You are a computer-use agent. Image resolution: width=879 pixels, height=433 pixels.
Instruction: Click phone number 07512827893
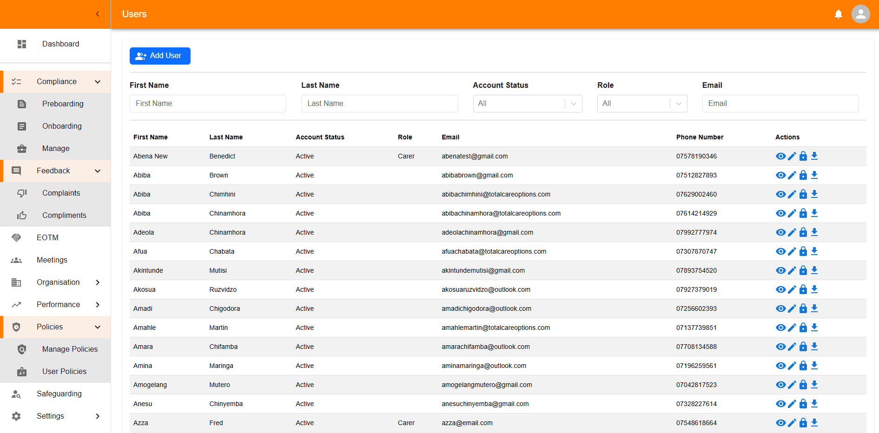tap(696, 175)
